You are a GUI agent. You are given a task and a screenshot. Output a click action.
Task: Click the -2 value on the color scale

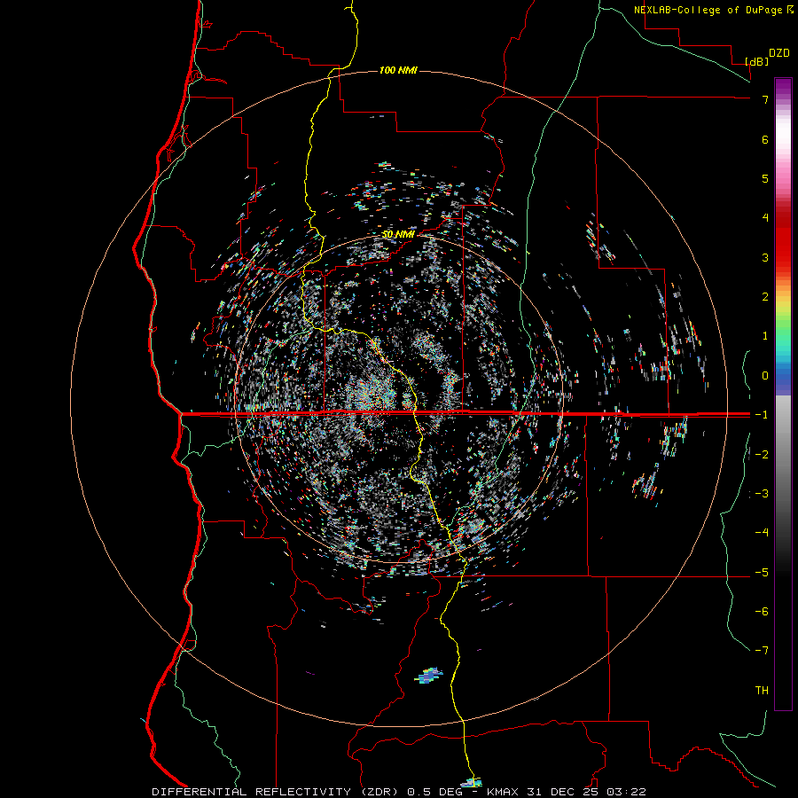click(762, 455)
